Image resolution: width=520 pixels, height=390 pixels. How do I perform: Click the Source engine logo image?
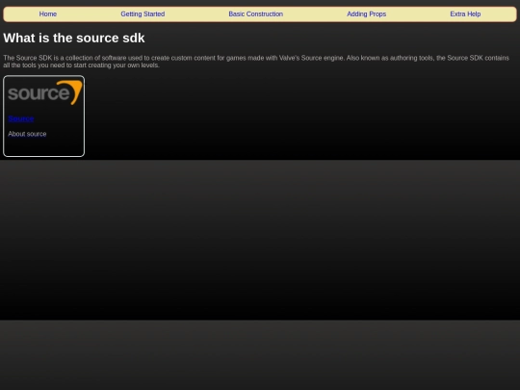45,92
